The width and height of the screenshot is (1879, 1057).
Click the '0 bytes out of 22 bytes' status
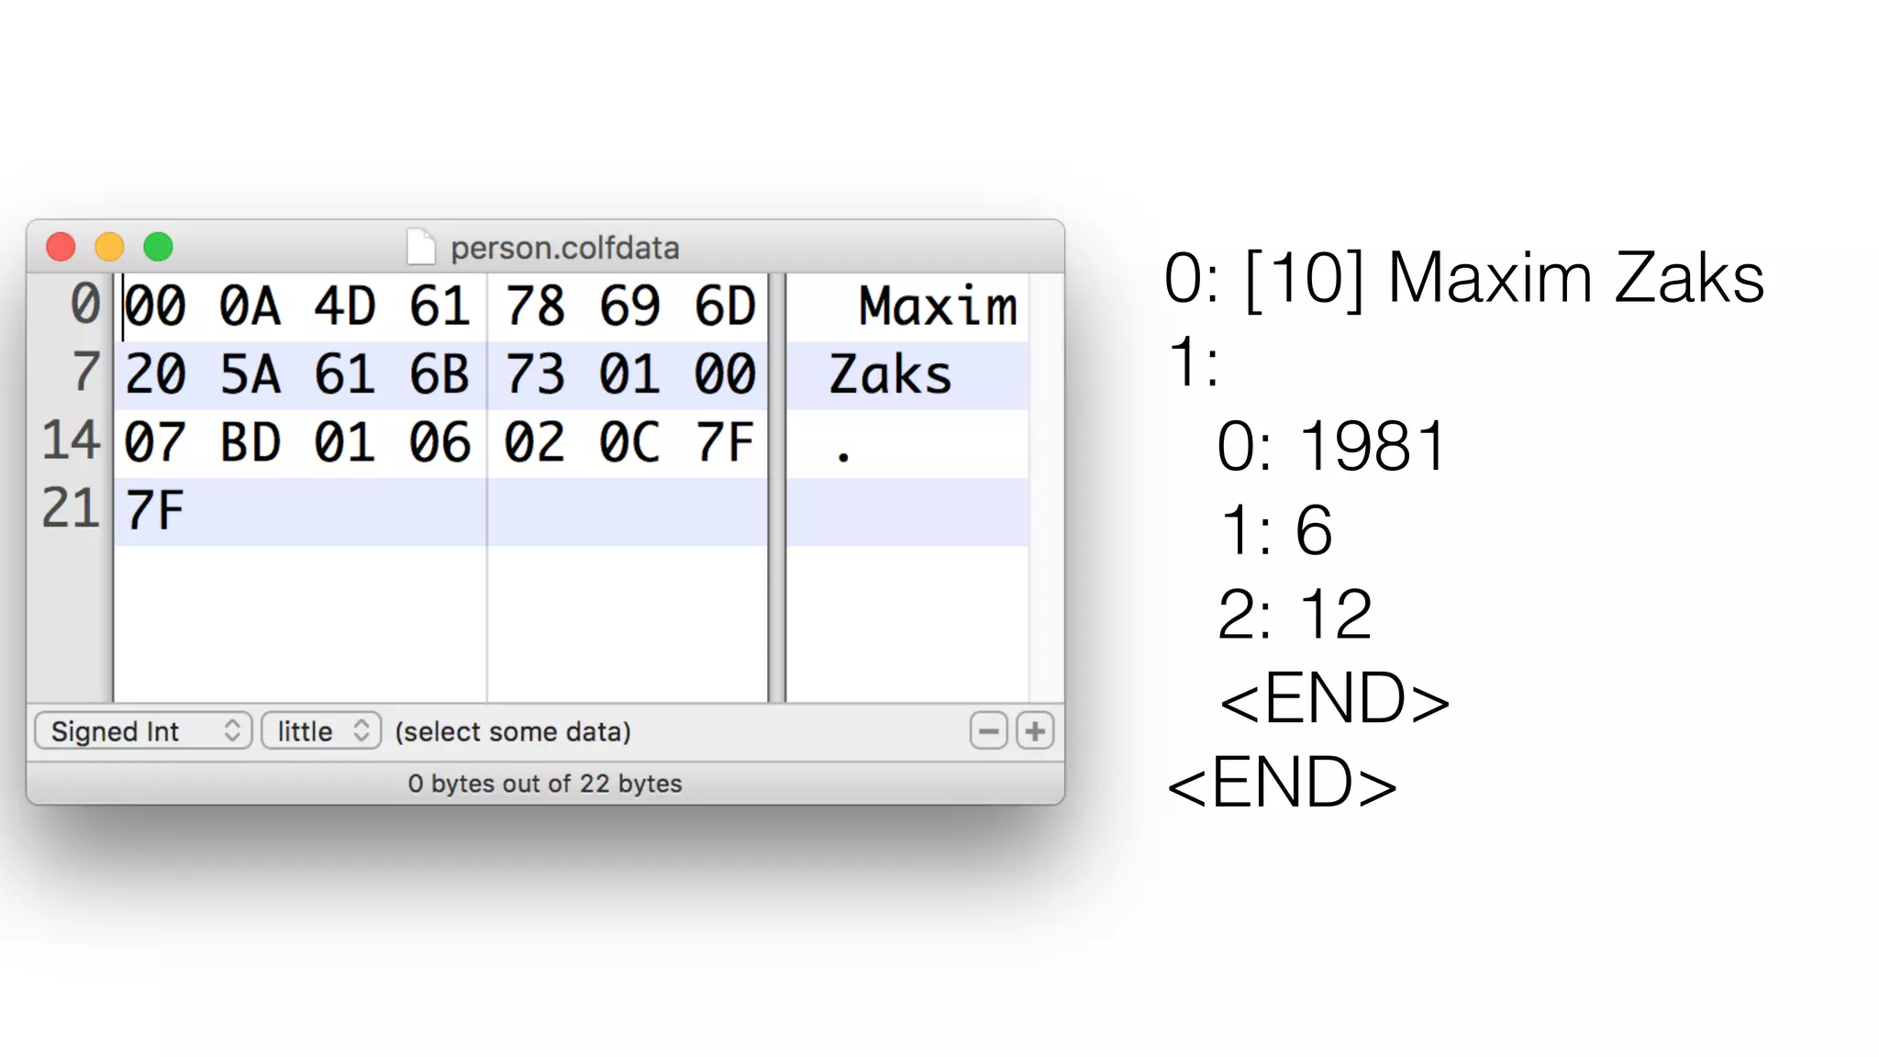(x=545, y=784)
